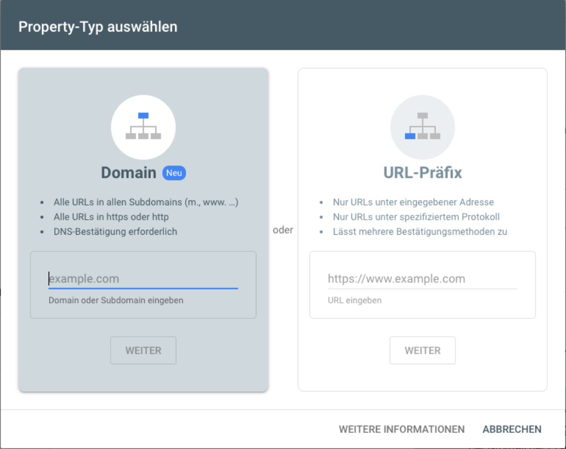The height and width of the screenshot is (449, 566).
Task: Select the Domain heading
Action: coord(129,173)
